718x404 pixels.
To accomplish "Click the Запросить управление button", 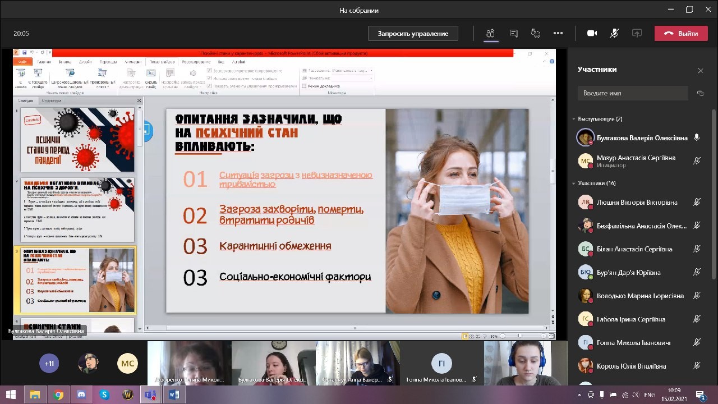I will [x=413, y=34].
